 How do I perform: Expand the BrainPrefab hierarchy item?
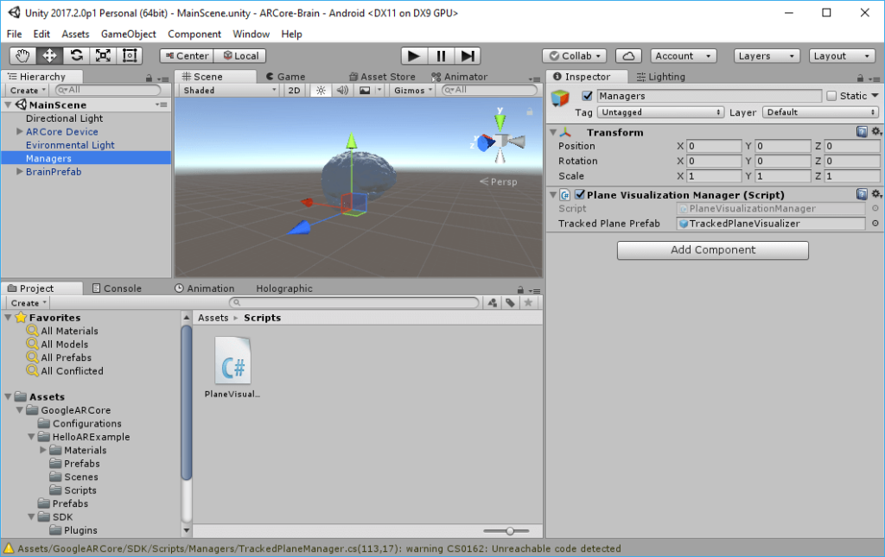tap(20, 172)
